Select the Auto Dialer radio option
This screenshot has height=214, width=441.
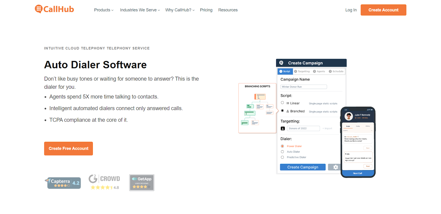(x=282, y=152)
